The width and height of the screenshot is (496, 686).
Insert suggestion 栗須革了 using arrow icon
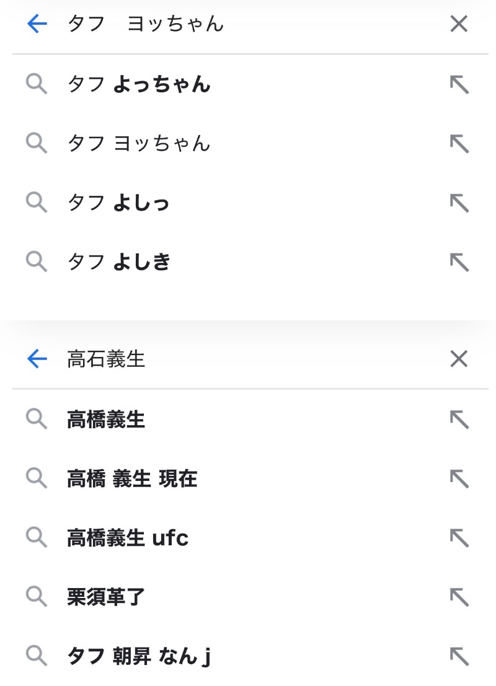[x=459, y=596]
